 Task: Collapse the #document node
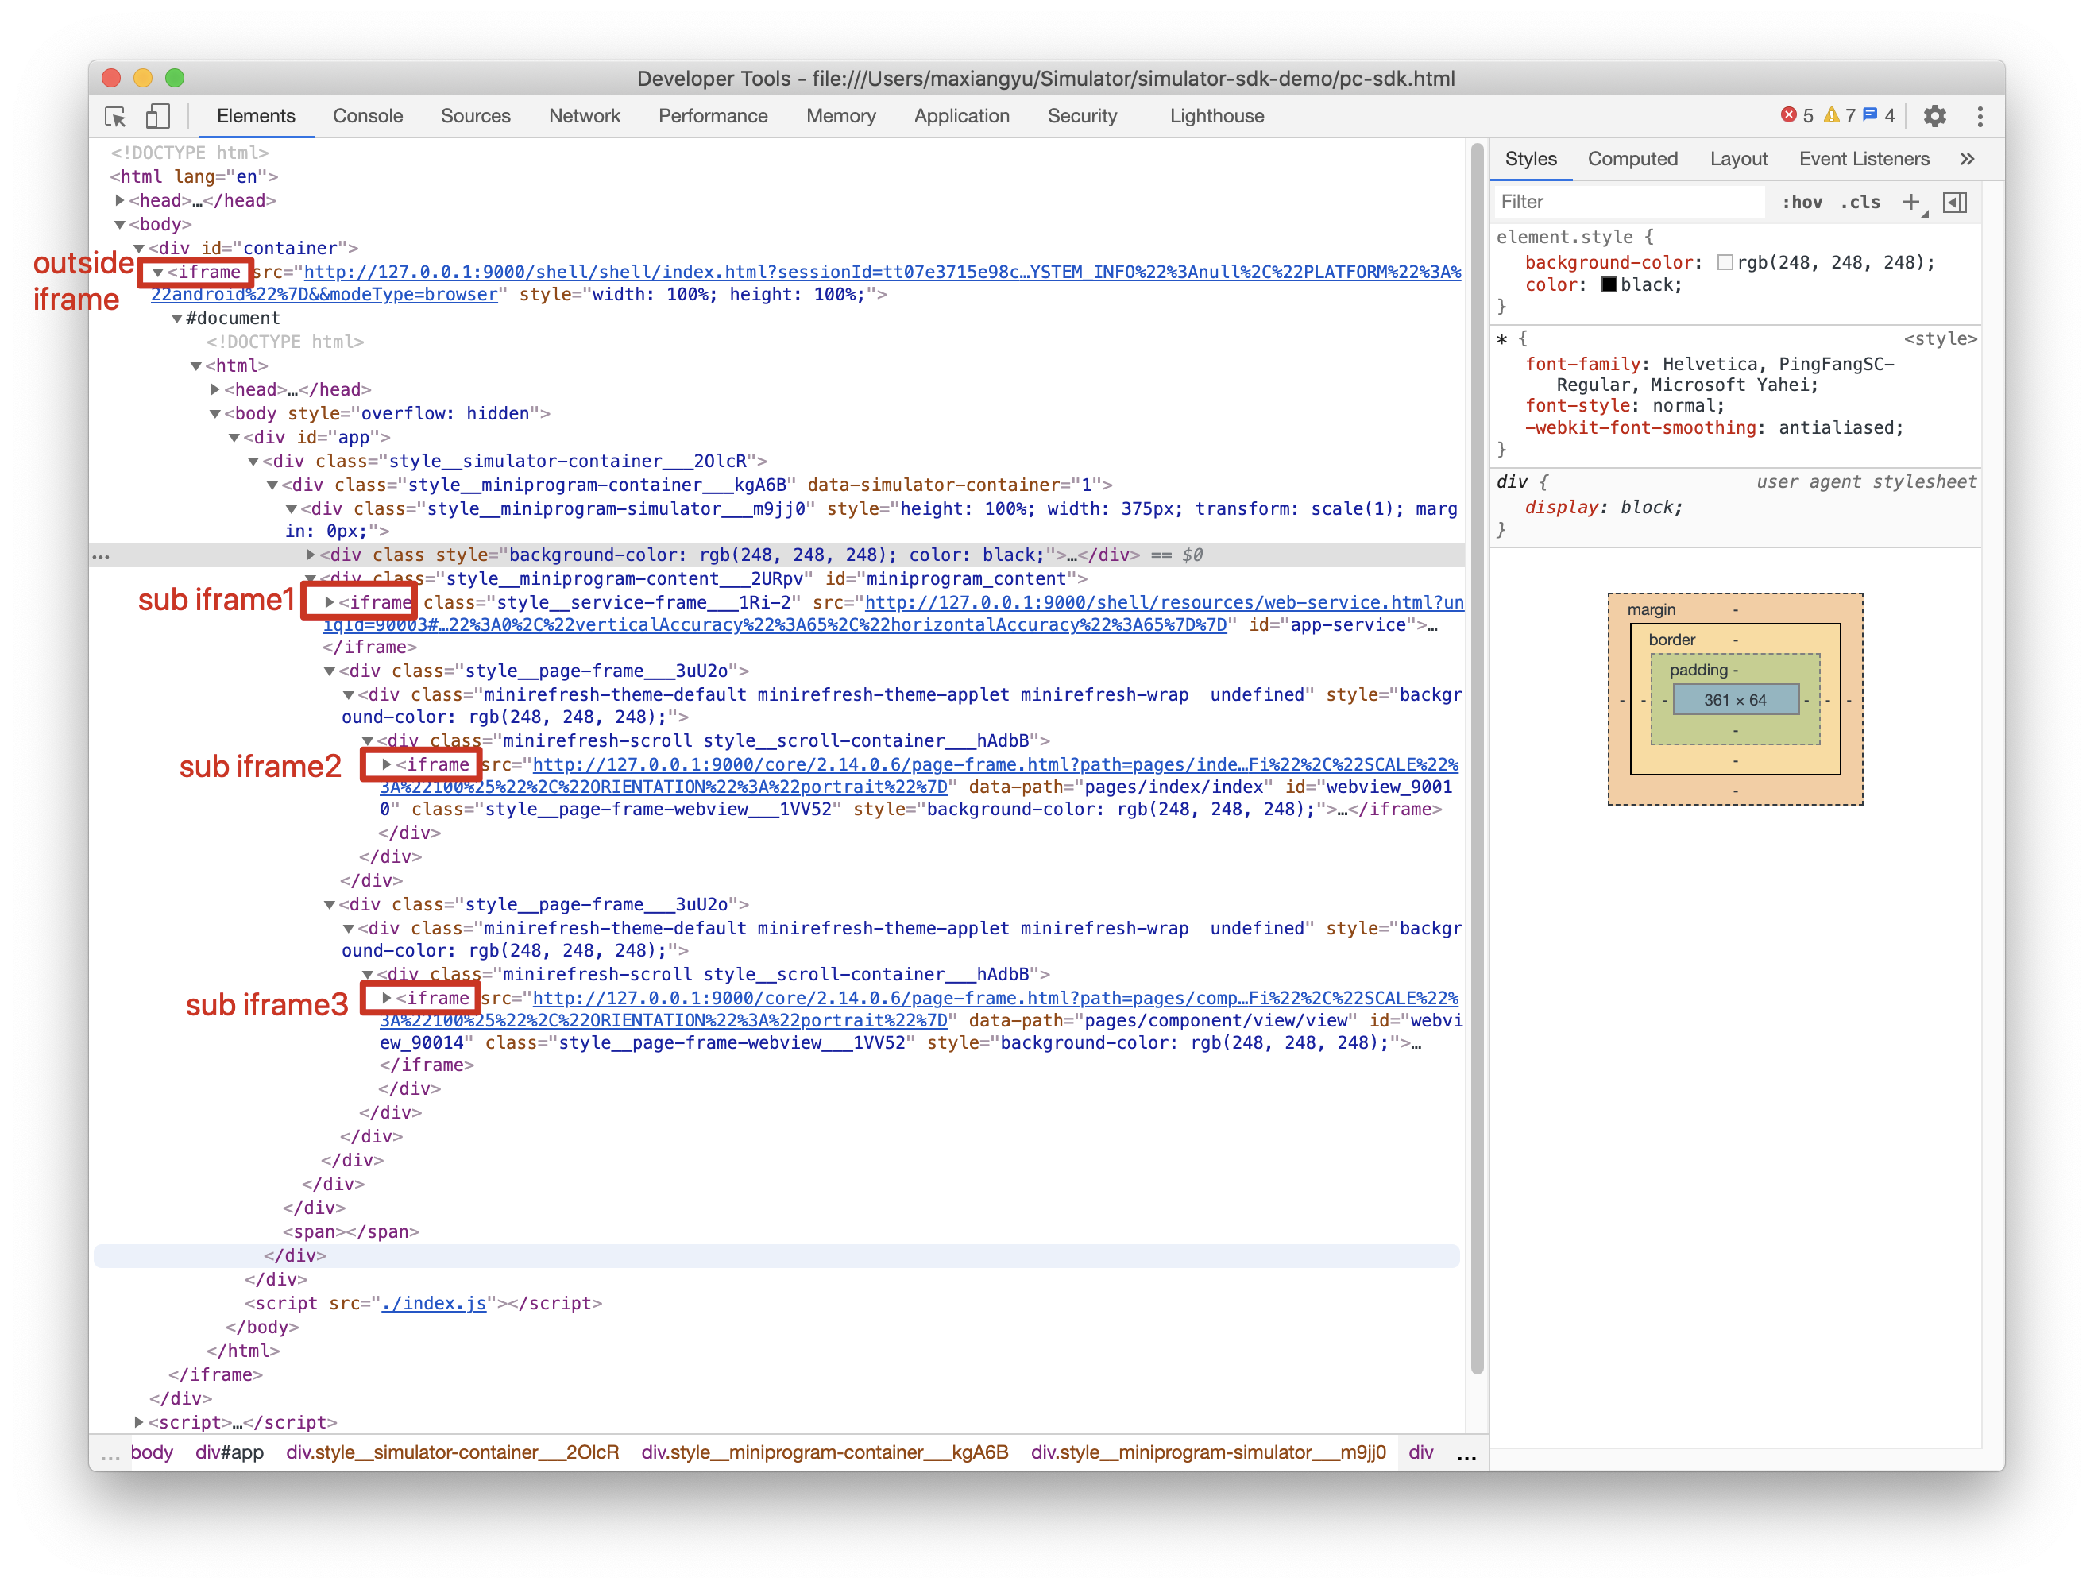tap(176, 319)
